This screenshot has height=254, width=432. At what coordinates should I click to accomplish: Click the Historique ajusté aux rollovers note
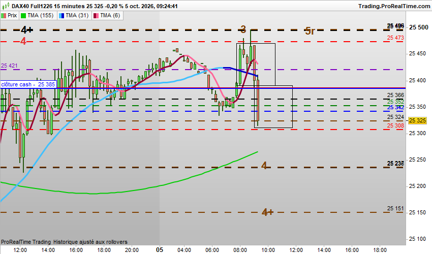point(90,242)
